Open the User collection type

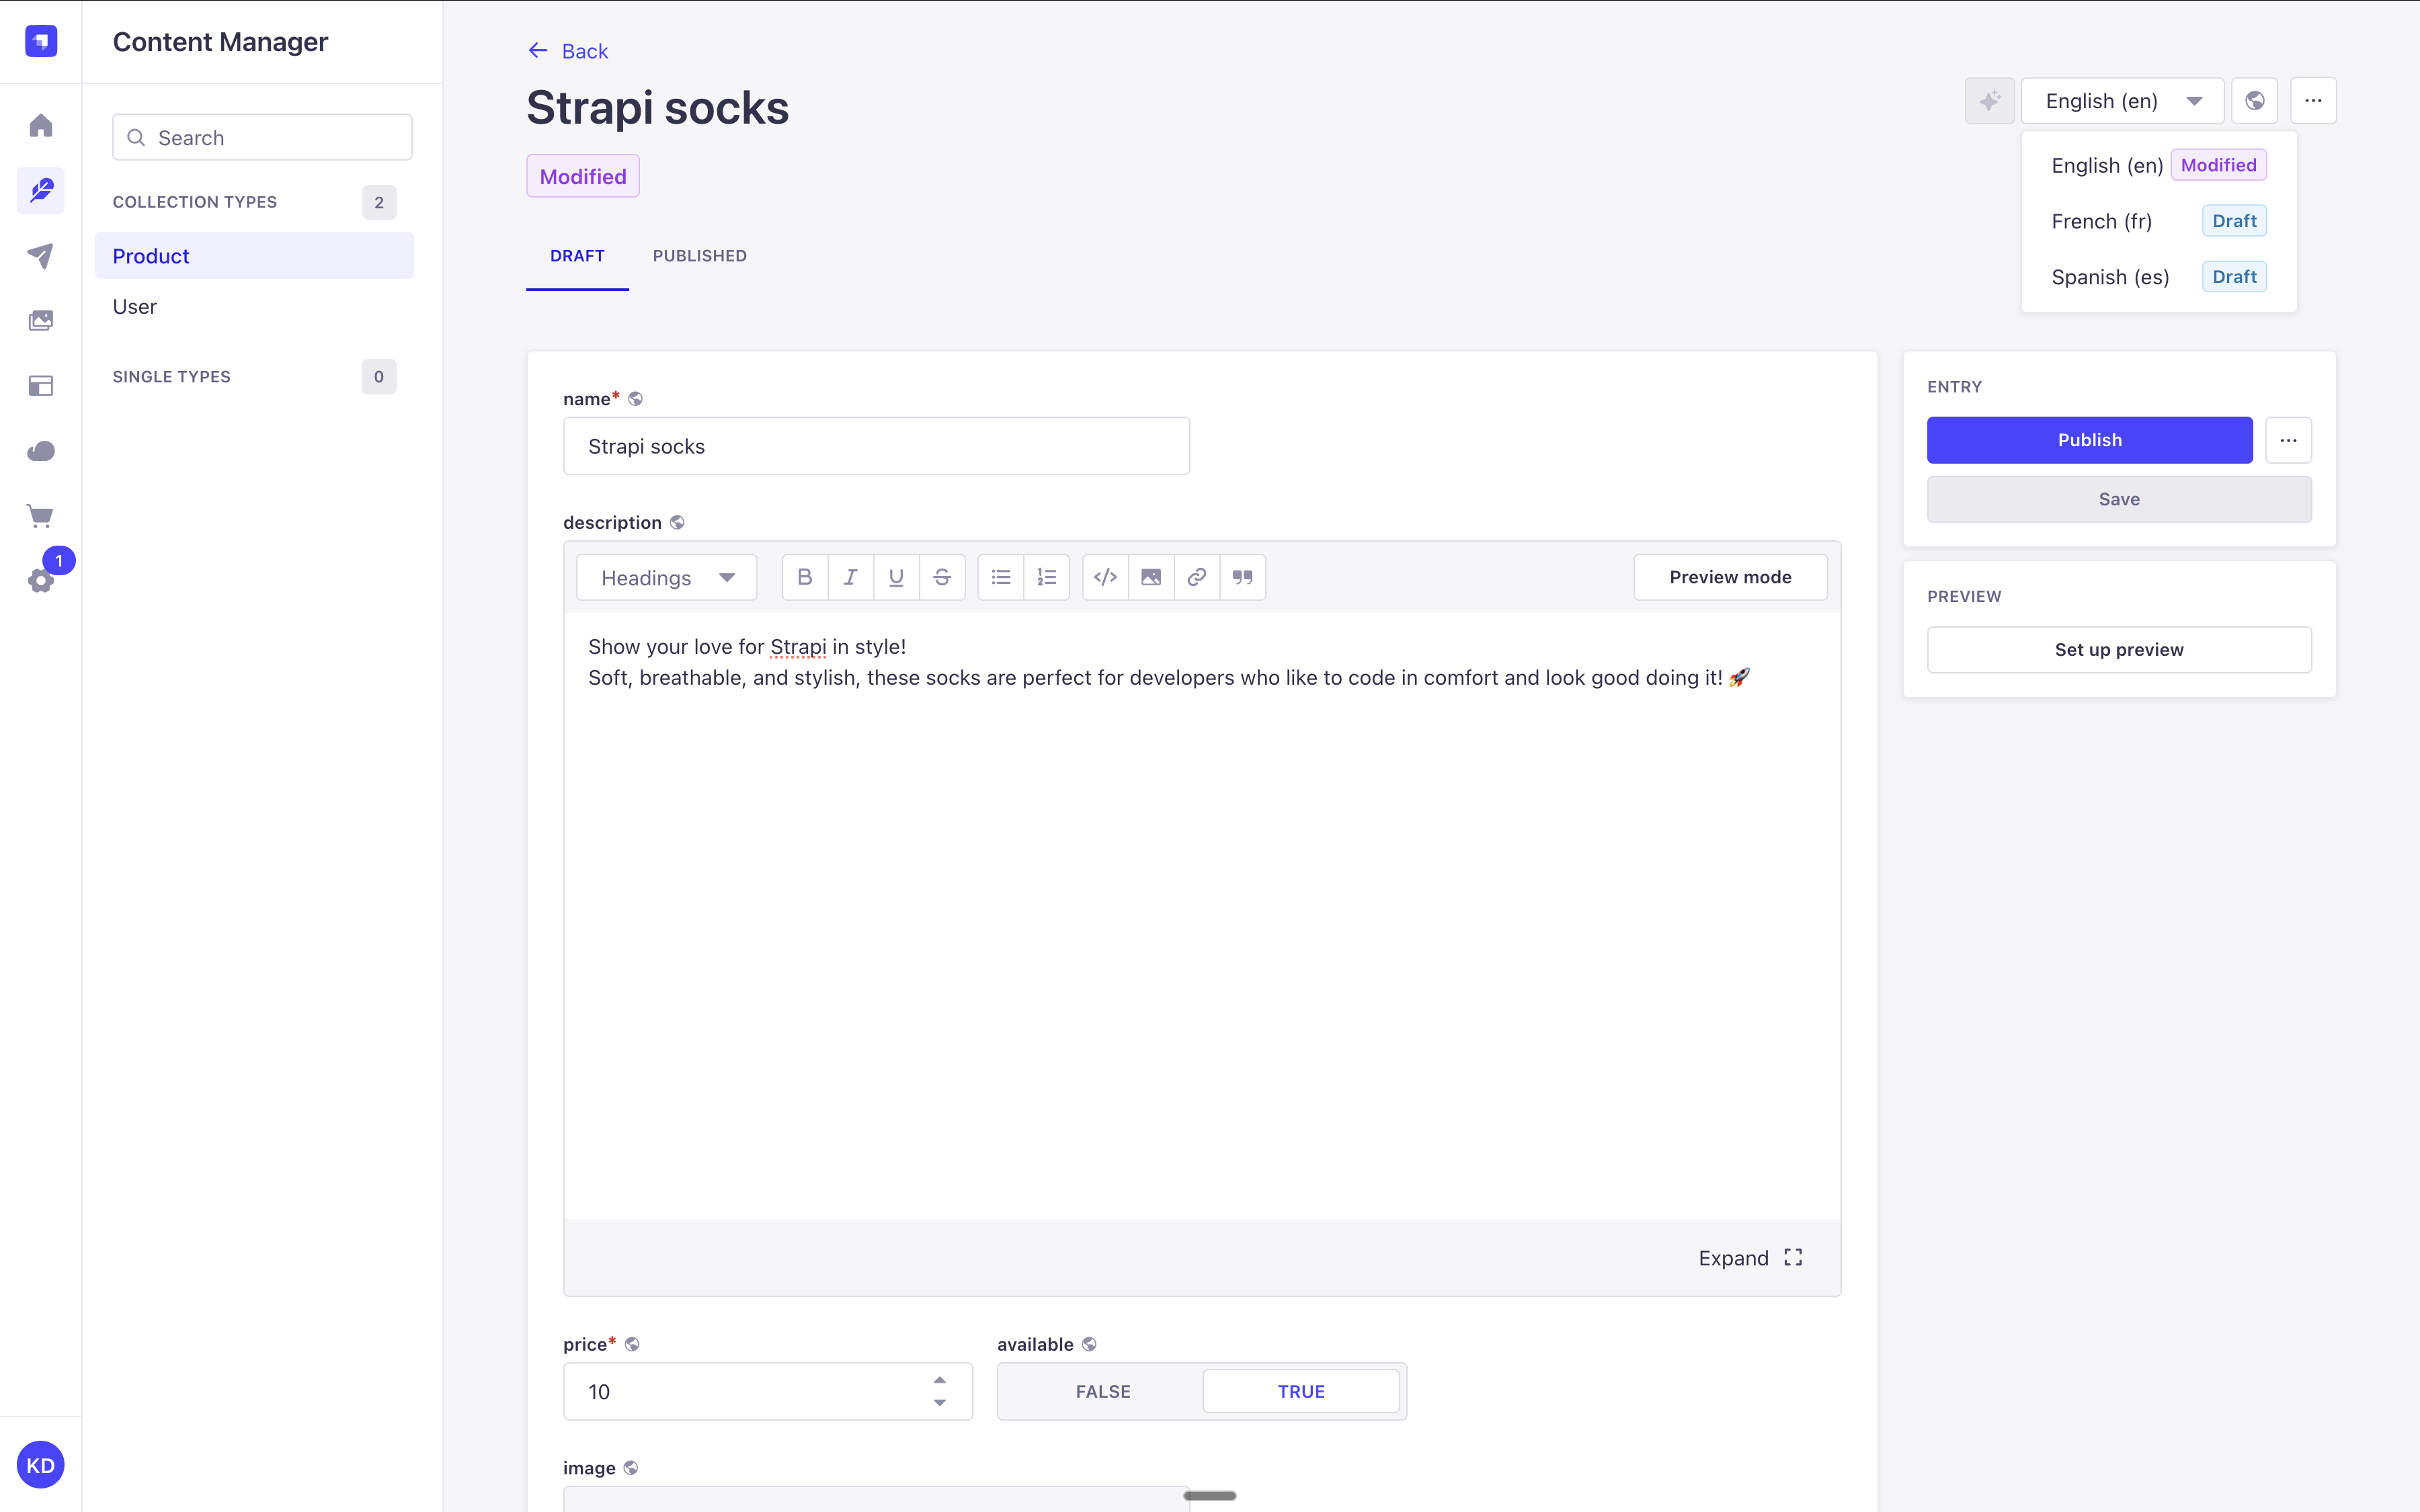point(135,307)
